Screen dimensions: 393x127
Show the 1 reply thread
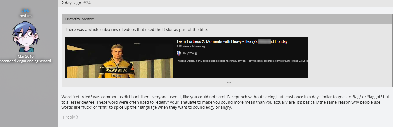69,117
